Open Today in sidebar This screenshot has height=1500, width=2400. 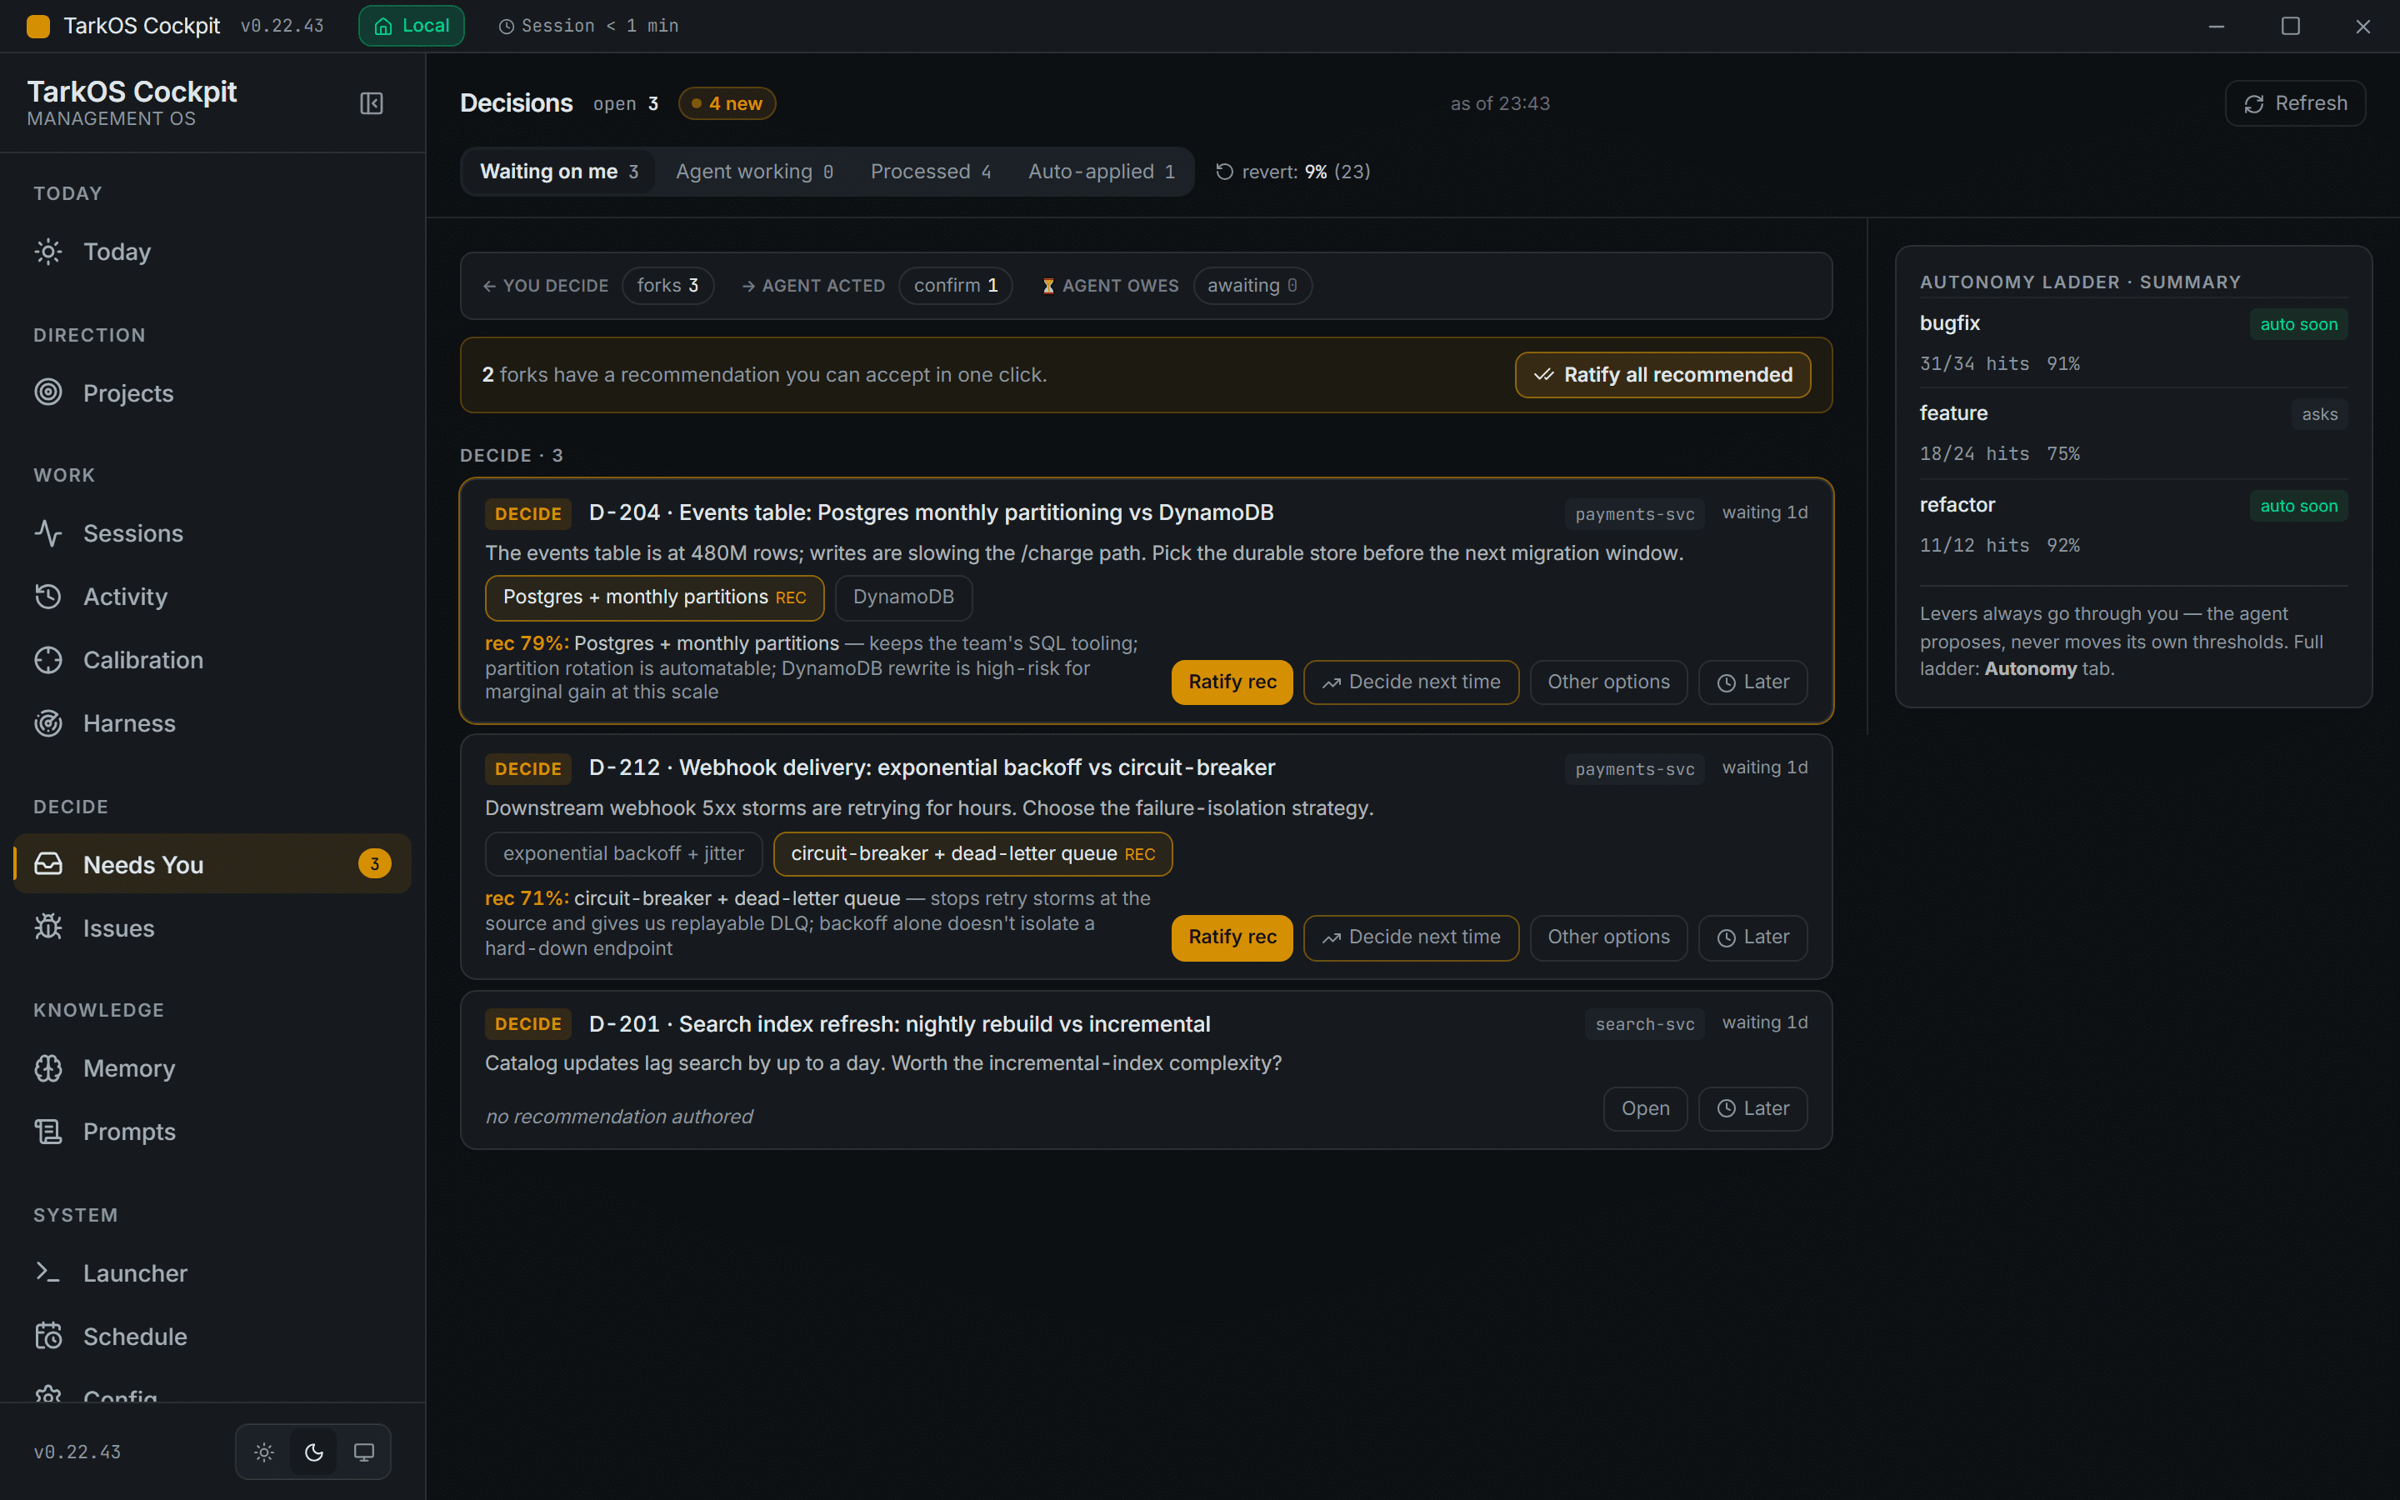(212, 252)
